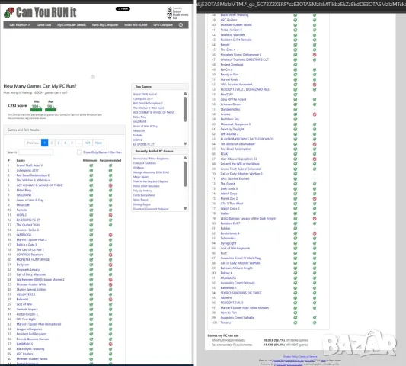The height and width of the screenshot is (366, 406).
Task: Click recommended fail icon for WARDOGS row
Action: point(110,235)
